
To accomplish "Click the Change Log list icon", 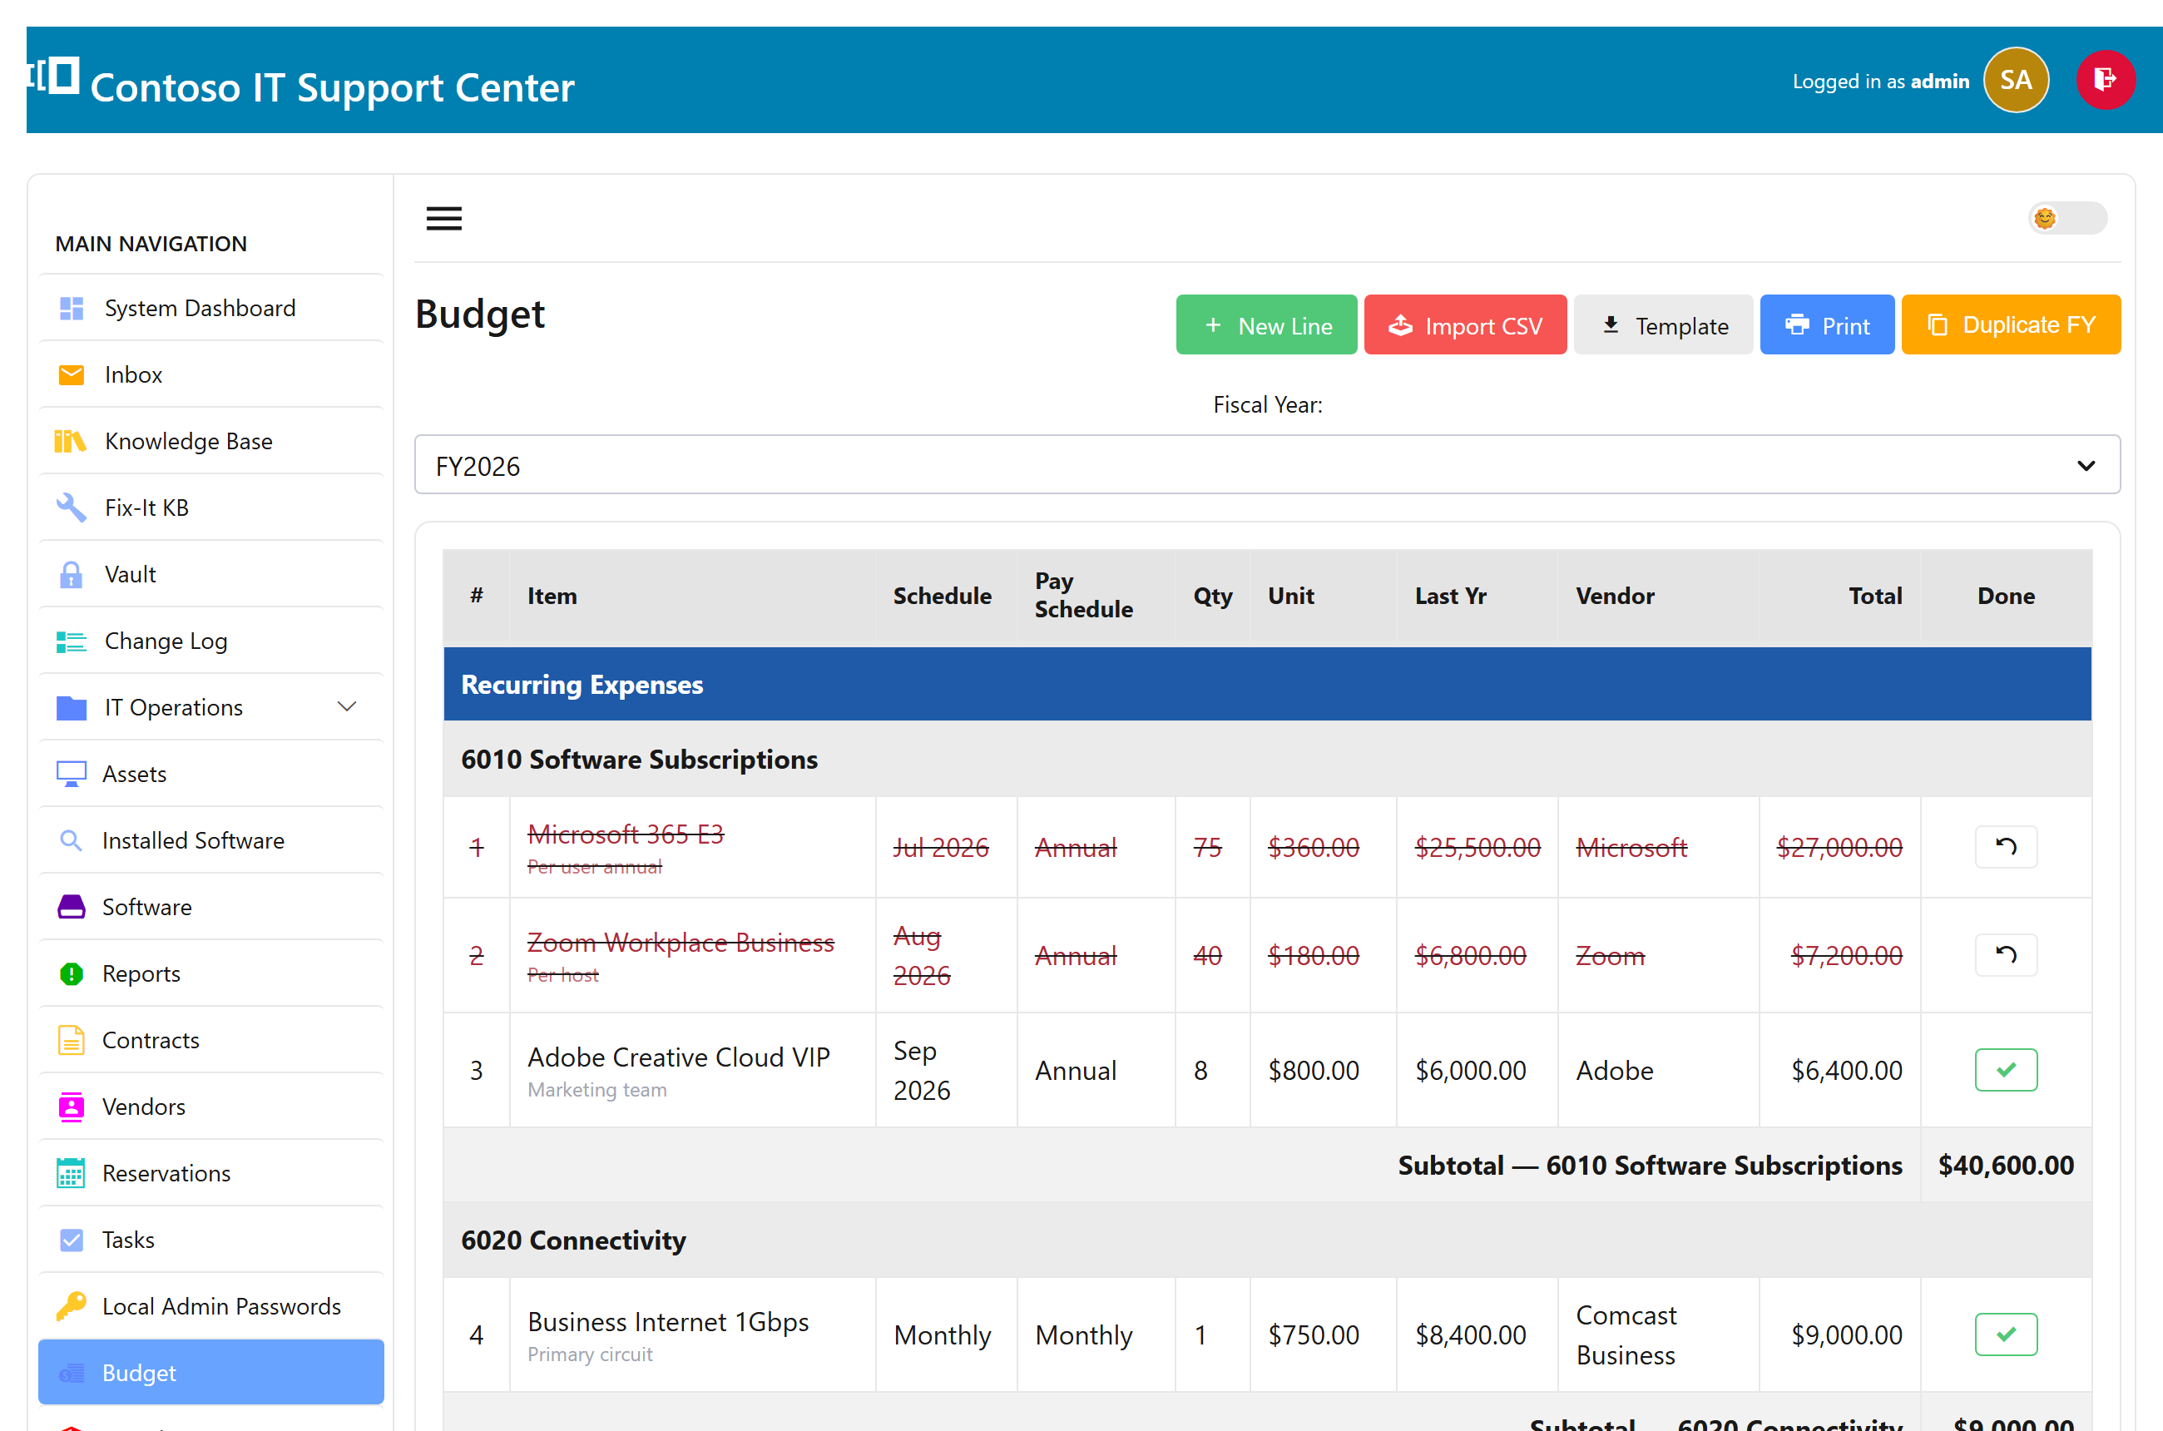I will 72,641.
